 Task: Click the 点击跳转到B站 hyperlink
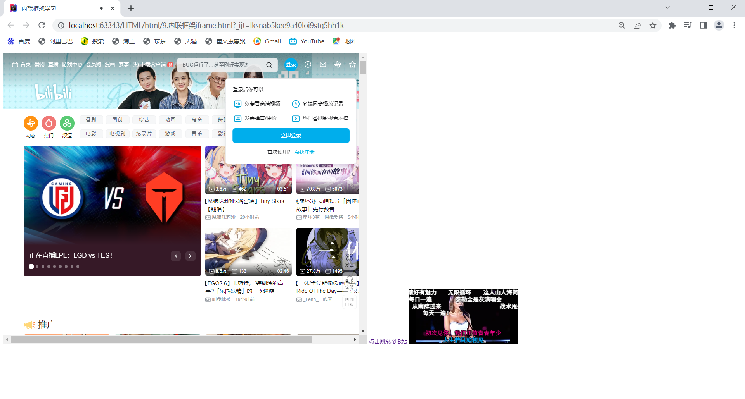[x=388, y=341]
